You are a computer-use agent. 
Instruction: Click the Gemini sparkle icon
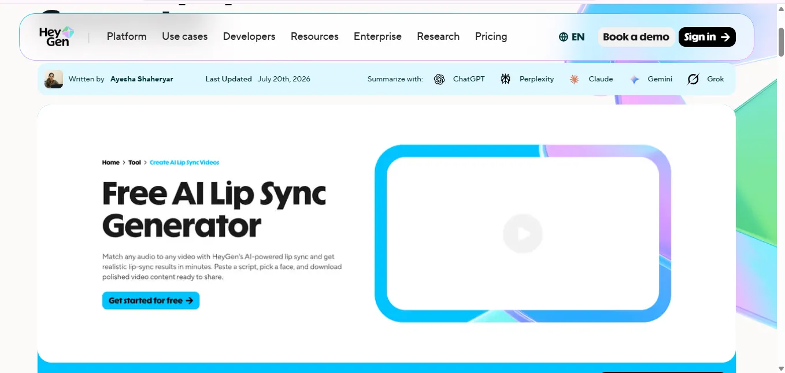635,79
